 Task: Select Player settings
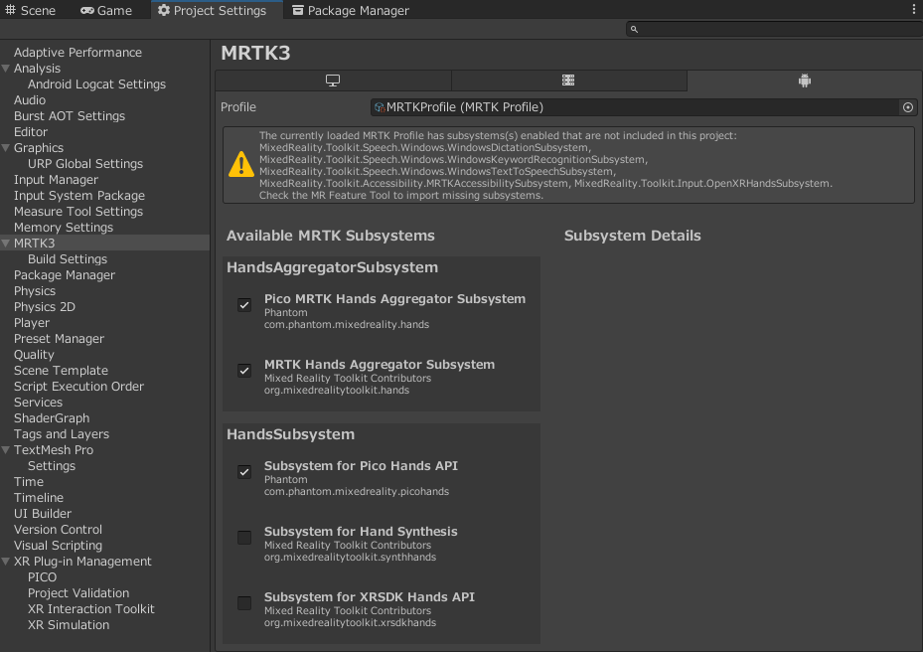(32, 323)
